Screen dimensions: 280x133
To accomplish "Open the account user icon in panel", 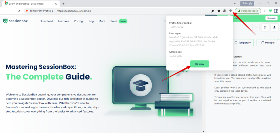I will click(x=275, y=27).
